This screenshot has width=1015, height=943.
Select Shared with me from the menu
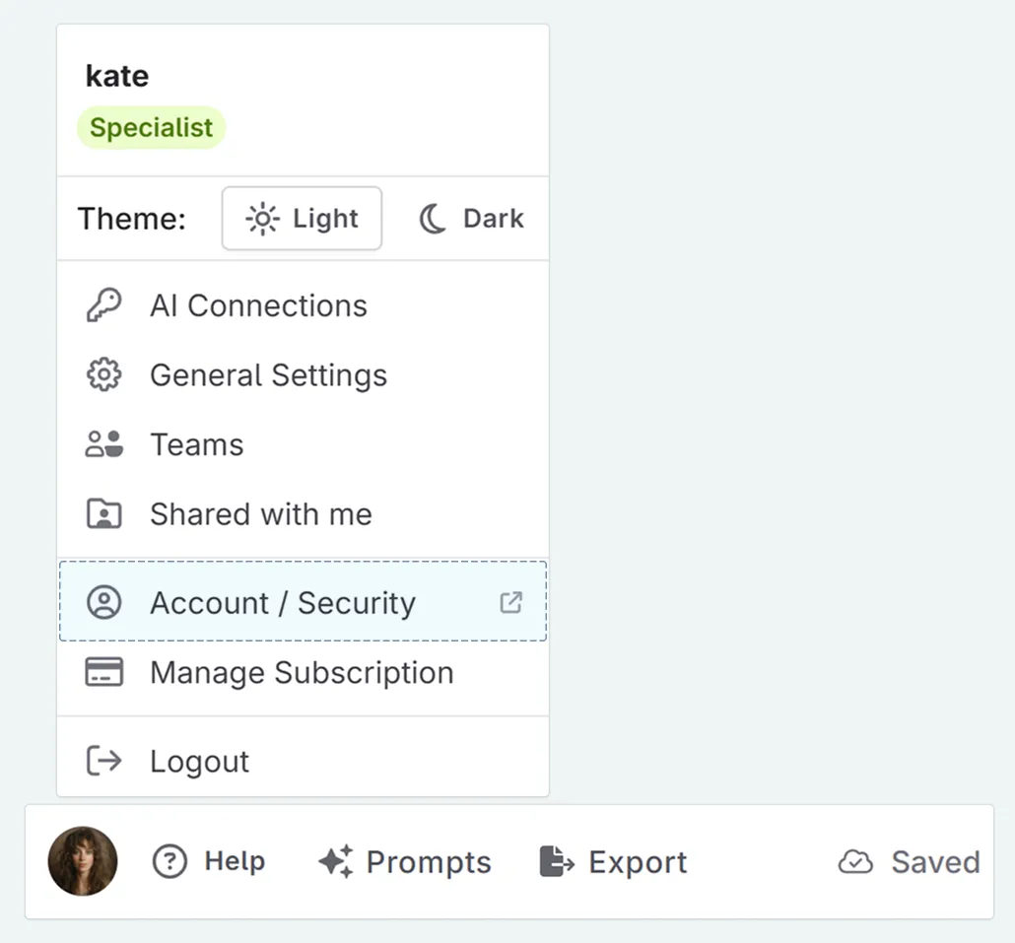click(x=260, y=513)
